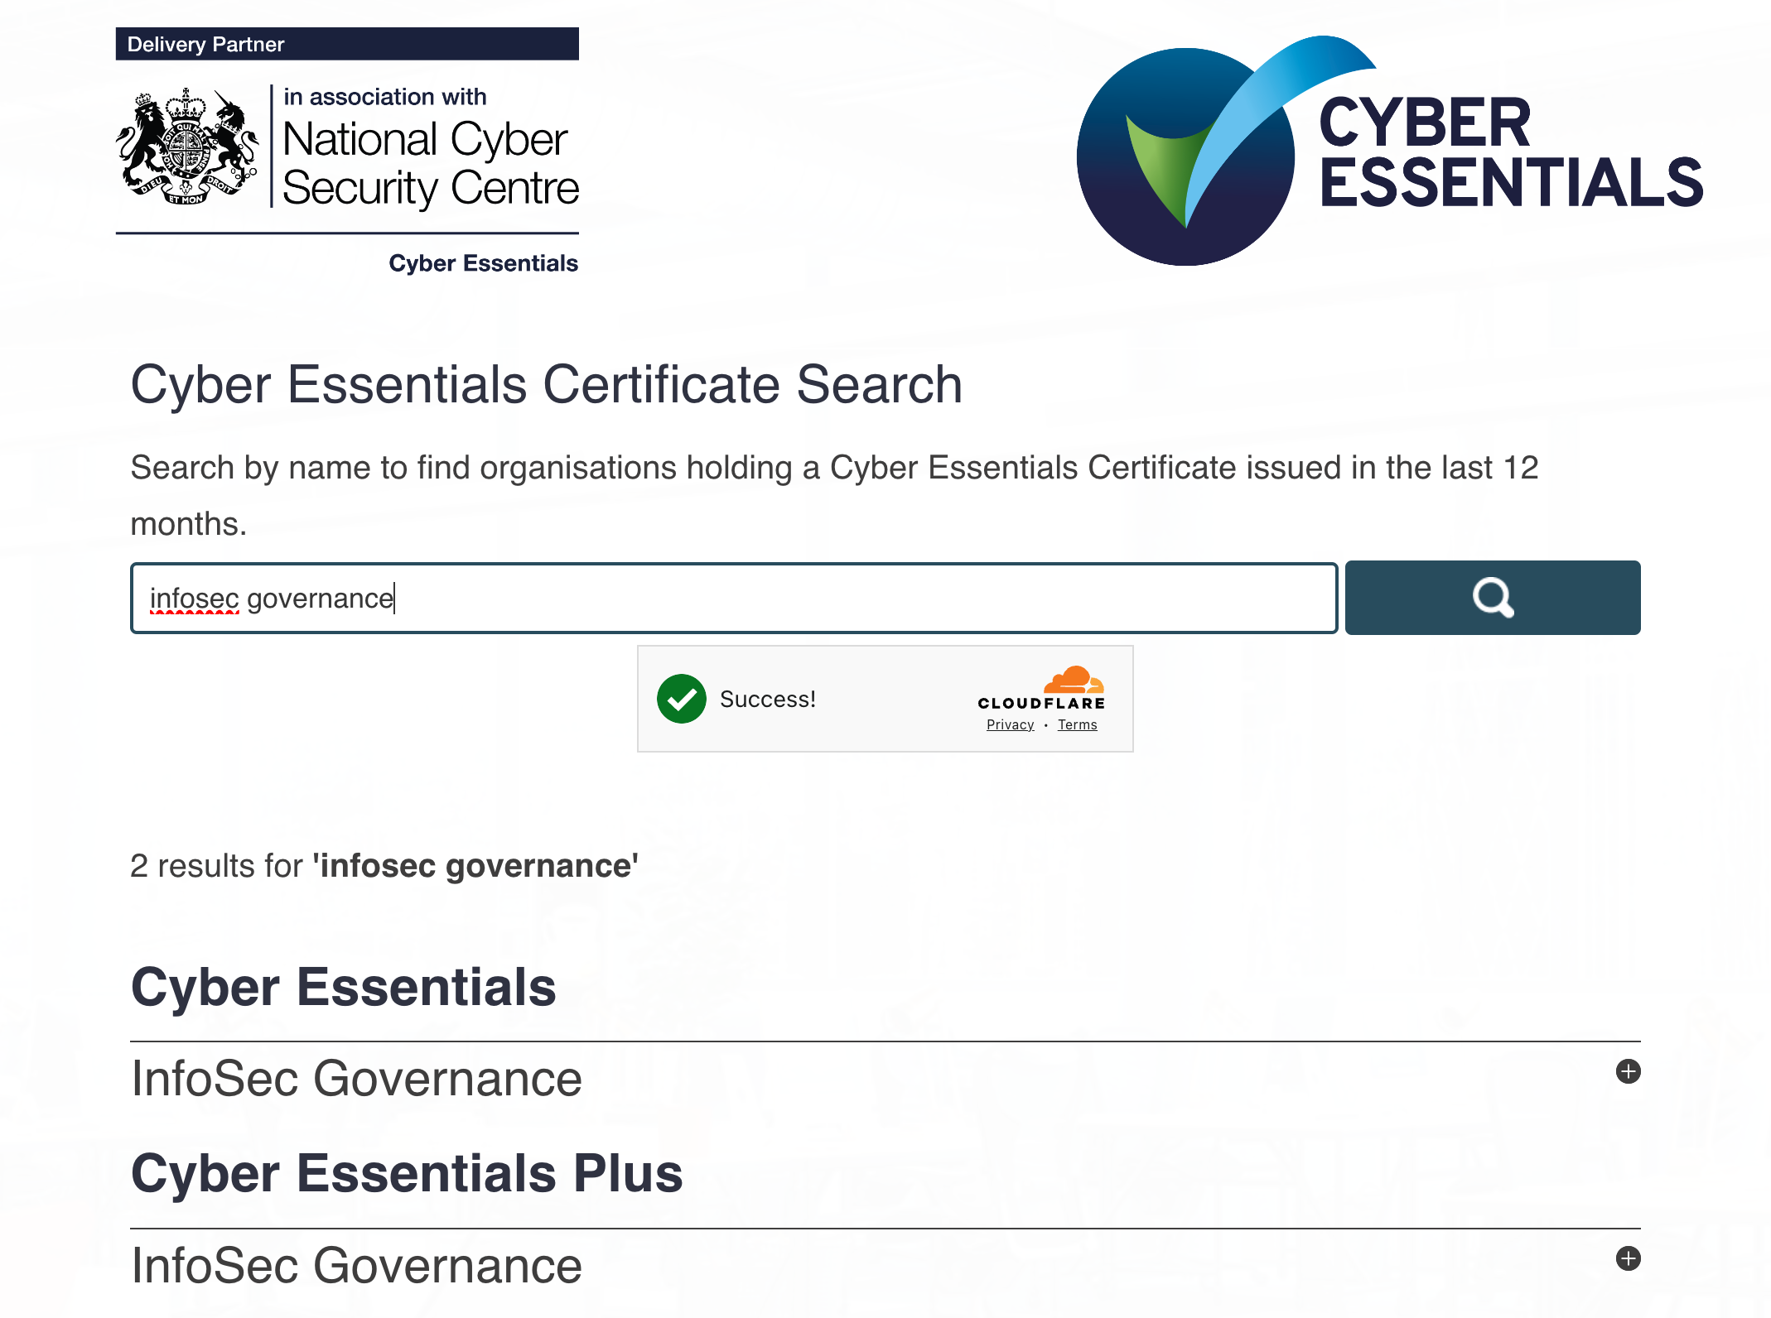Focus the certificate search text field

click(733, 598)
